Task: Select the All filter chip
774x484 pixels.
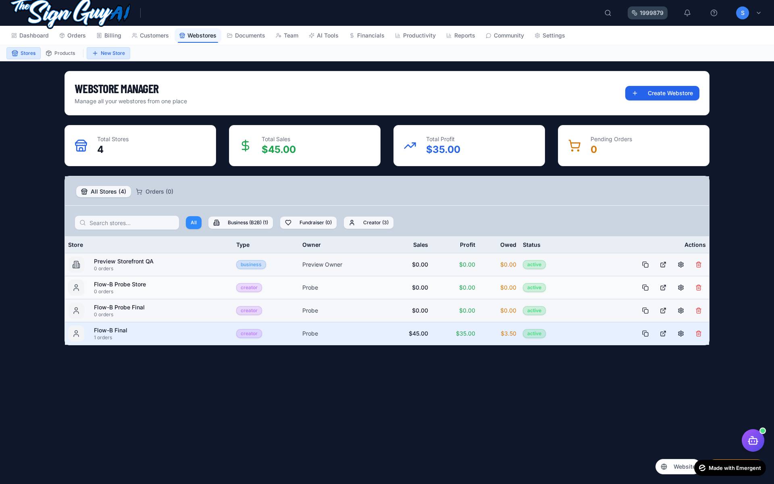Action: (x=193, y=223)
